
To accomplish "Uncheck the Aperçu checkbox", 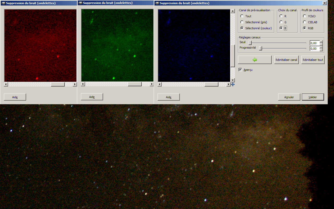I will pyautogui.click(x=240, y=70).
